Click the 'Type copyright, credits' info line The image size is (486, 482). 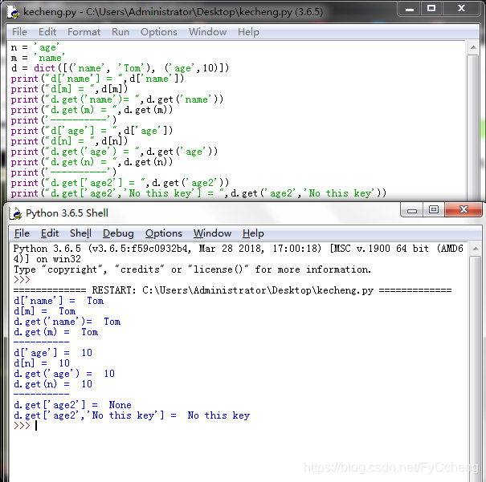(192, 269)
